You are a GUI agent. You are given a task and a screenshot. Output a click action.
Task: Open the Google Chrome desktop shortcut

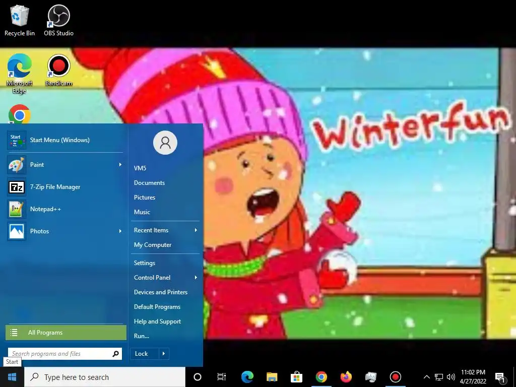tap(20, 114)
